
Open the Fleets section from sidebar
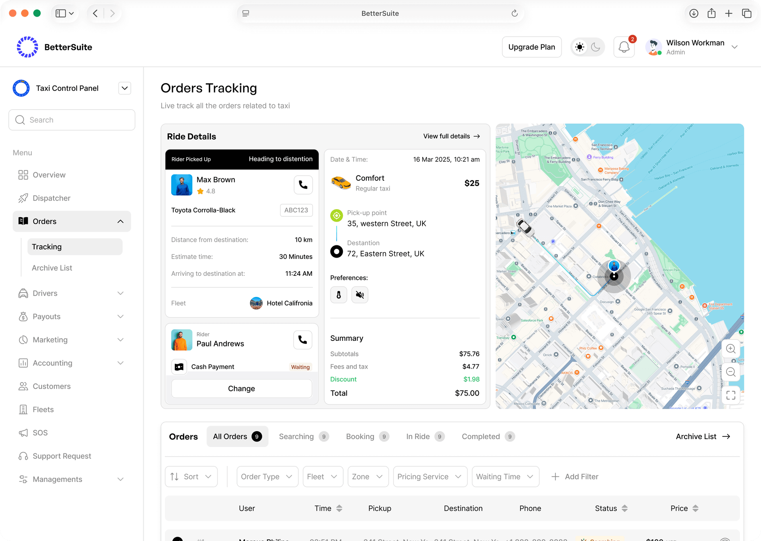(x=43, y=409)
